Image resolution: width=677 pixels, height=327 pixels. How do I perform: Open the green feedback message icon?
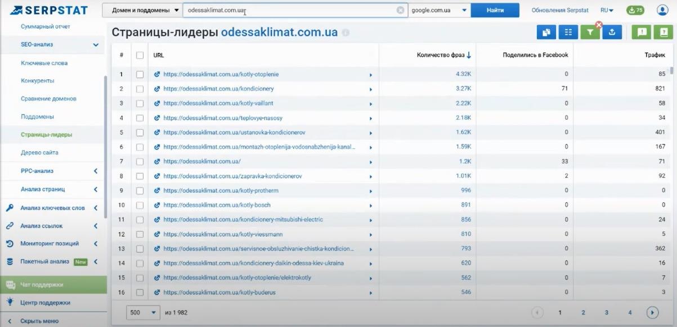pyautogui.click(x=641, y=32)
